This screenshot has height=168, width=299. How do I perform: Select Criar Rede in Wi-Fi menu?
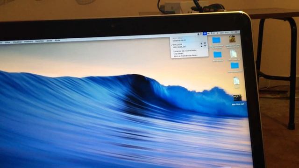(x=178, y=54)
